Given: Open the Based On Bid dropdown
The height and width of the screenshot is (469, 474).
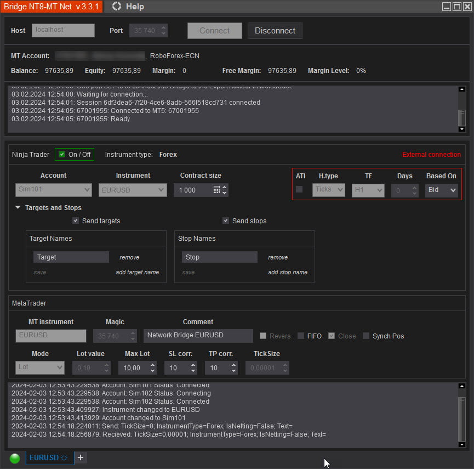Looking at the screenshot, I should 442,190.
